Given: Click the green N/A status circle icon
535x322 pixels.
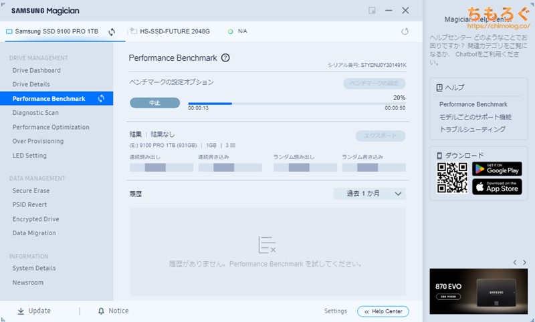Looking at the screenshot, I should (x=230, y=31).
